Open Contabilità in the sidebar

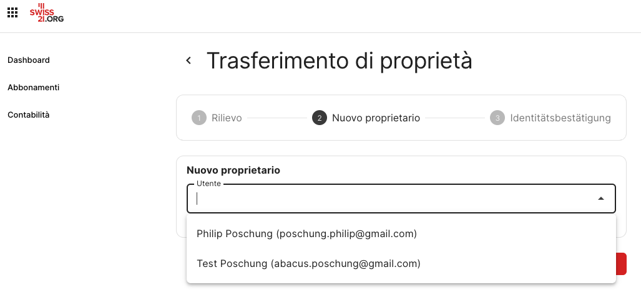[x=29, y=115]
